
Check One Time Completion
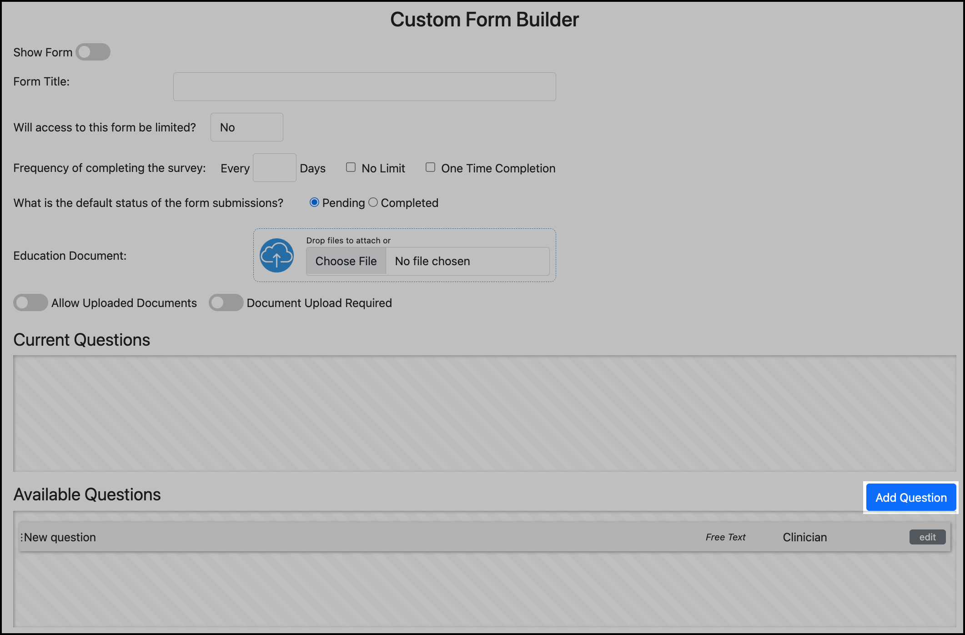[x=430, y=167]
